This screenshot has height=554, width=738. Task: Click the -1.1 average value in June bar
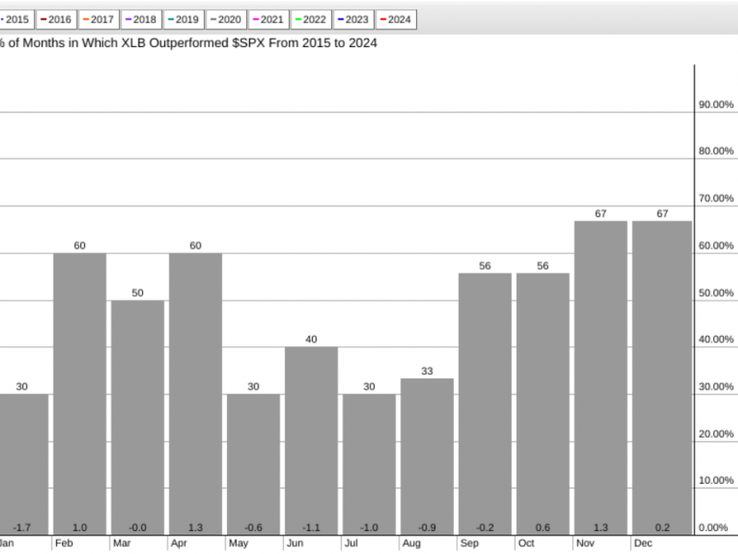point(311,527)
